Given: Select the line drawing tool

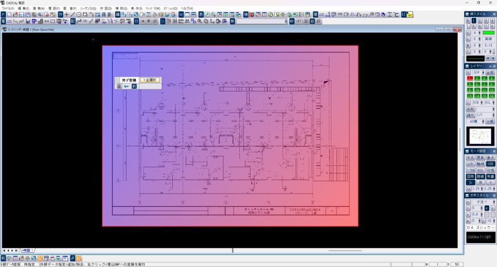Looking at the screenshot, I should coord(72,15).
